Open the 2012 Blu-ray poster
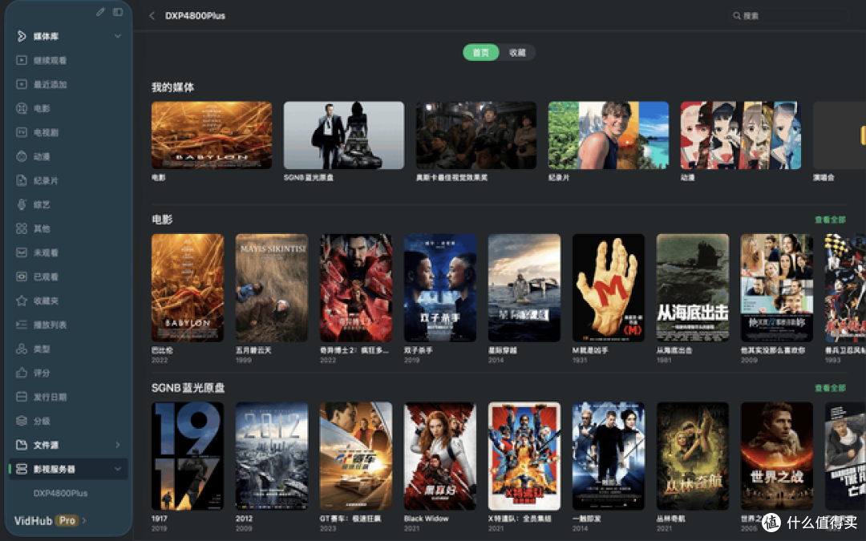Viewport: 866px width, 541px height. tap(272, 456)
